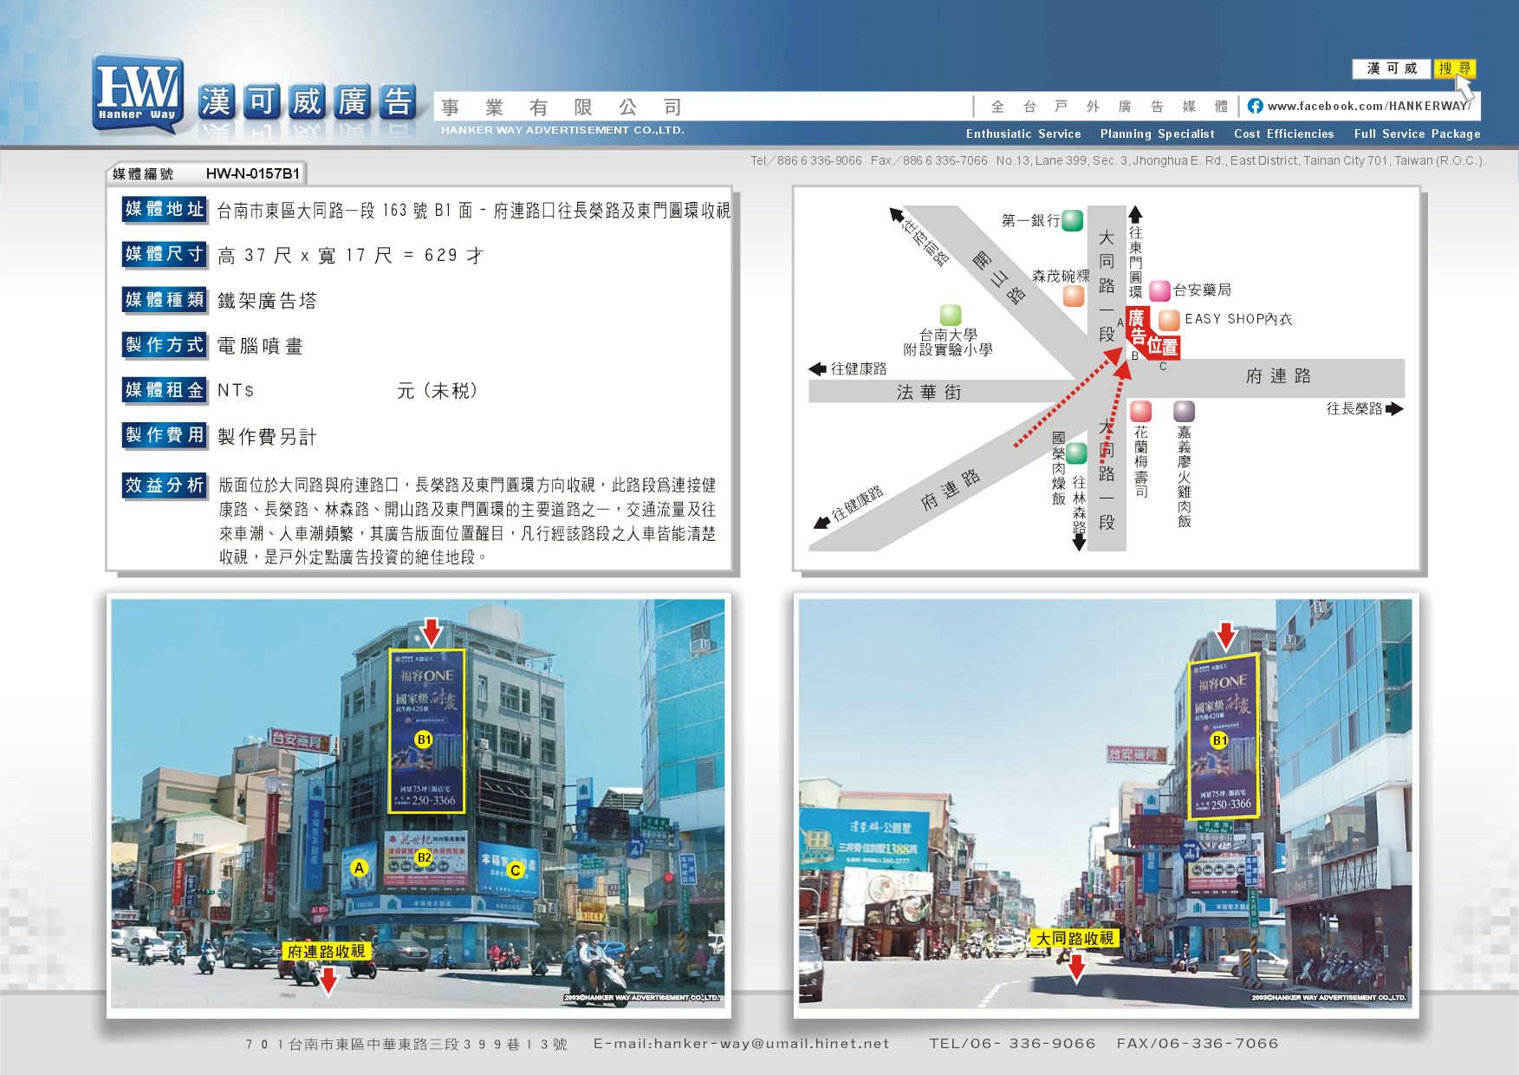Open the right 大同路收視 photo
The image size is (1519, 1075).
(1105, 804)
